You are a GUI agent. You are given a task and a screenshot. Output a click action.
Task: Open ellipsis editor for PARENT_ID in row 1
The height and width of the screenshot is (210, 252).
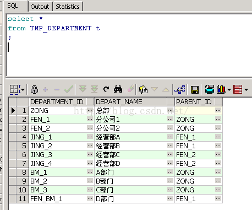tap(218, 110)
